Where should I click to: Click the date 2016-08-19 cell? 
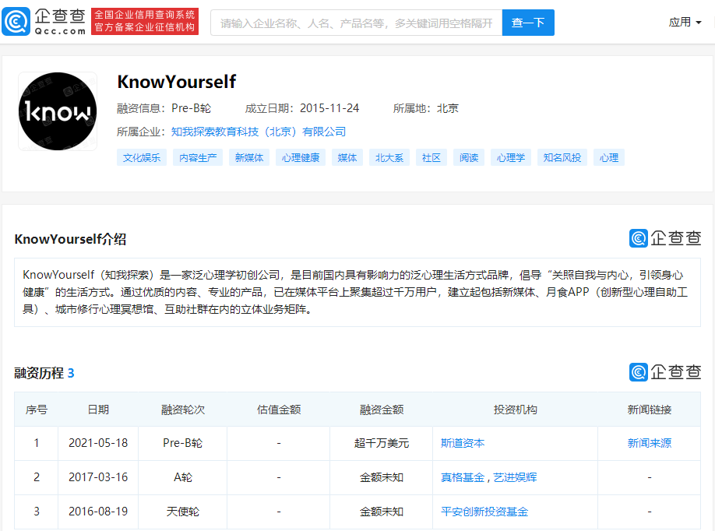click(98, 512)
